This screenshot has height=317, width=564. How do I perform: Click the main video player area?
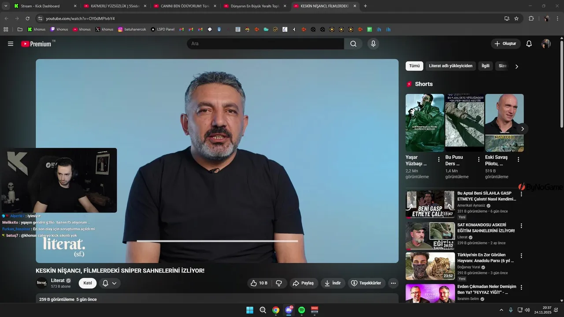point(217,161)
